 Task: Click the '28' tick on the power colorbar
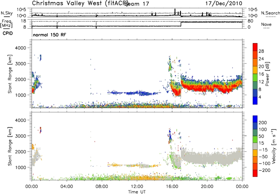point(261,51)
